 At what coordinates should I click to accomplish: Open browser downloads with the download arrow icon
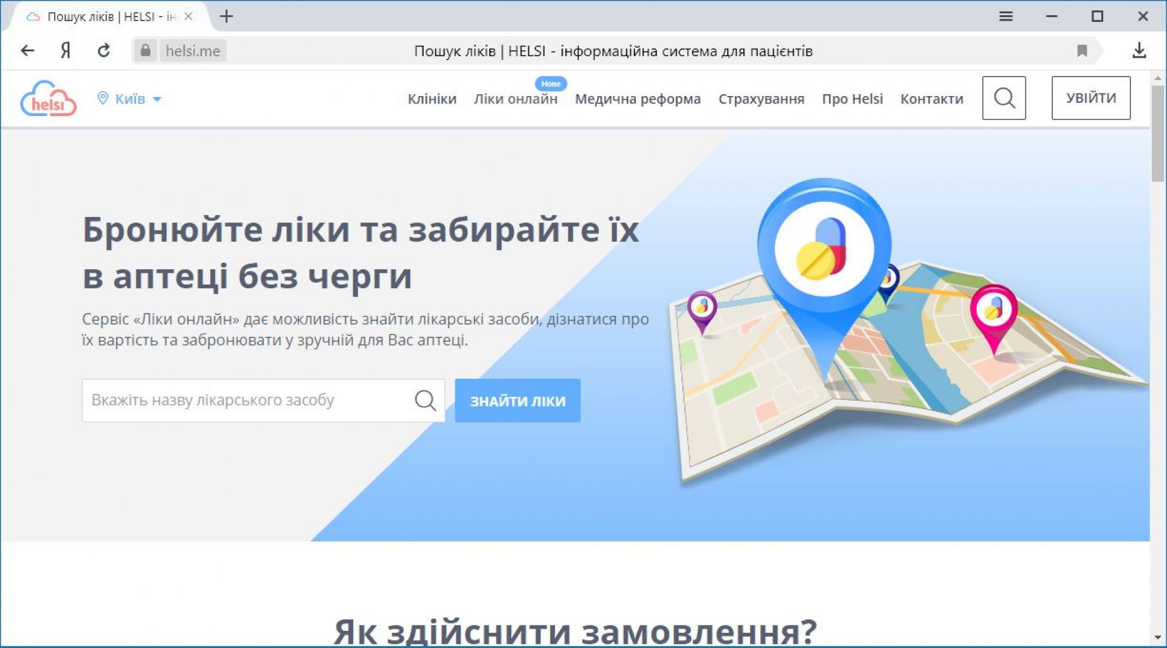tap(1139, 50)
